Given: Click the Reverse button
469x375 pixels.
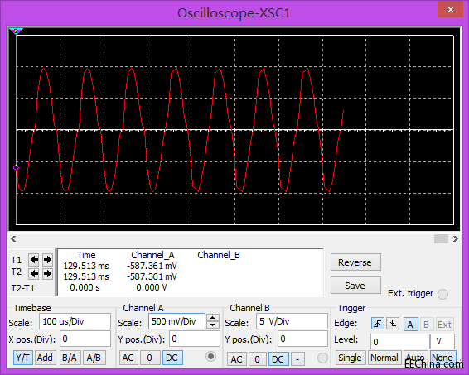Looking at the screenshot, I should [355, 262].
